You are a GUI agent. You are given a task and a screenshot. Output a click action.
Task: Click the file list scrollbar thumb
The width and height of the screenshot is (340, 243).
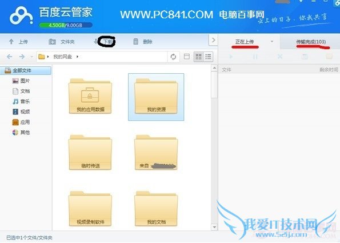coord(214,85)
